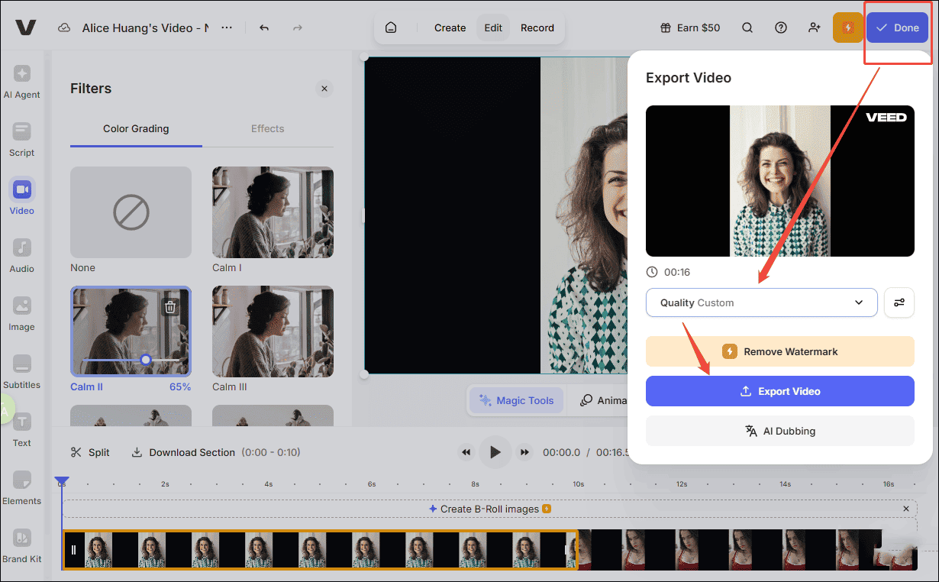939x582 pixels.
Task: Expand the project title options menu
Action: pos(226,27)
